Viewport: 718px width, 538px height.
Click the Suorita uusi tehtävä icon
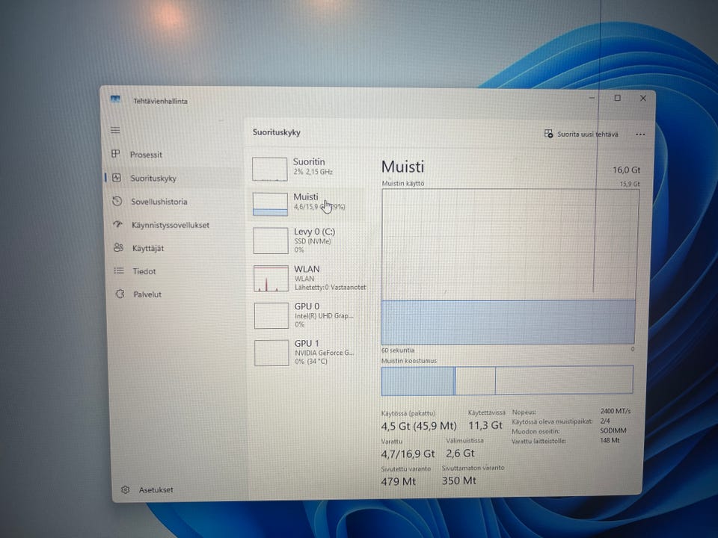tap(548, 134)
